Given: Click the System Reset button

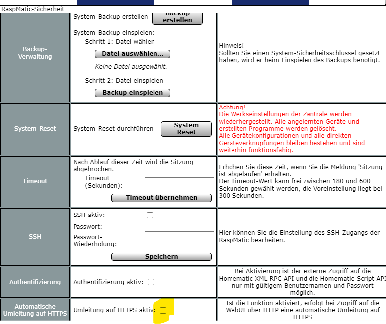Looking at the screenshot, I should (x=186, y=129).
